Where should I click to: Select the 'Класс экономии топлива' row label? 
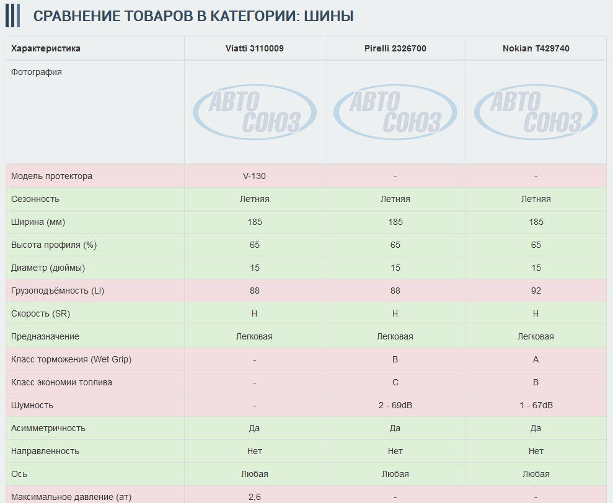tap(61, 382)
